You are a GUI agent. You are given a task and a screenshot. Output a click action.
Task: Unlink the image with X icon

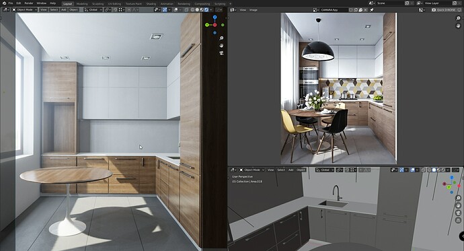(365, 10)
